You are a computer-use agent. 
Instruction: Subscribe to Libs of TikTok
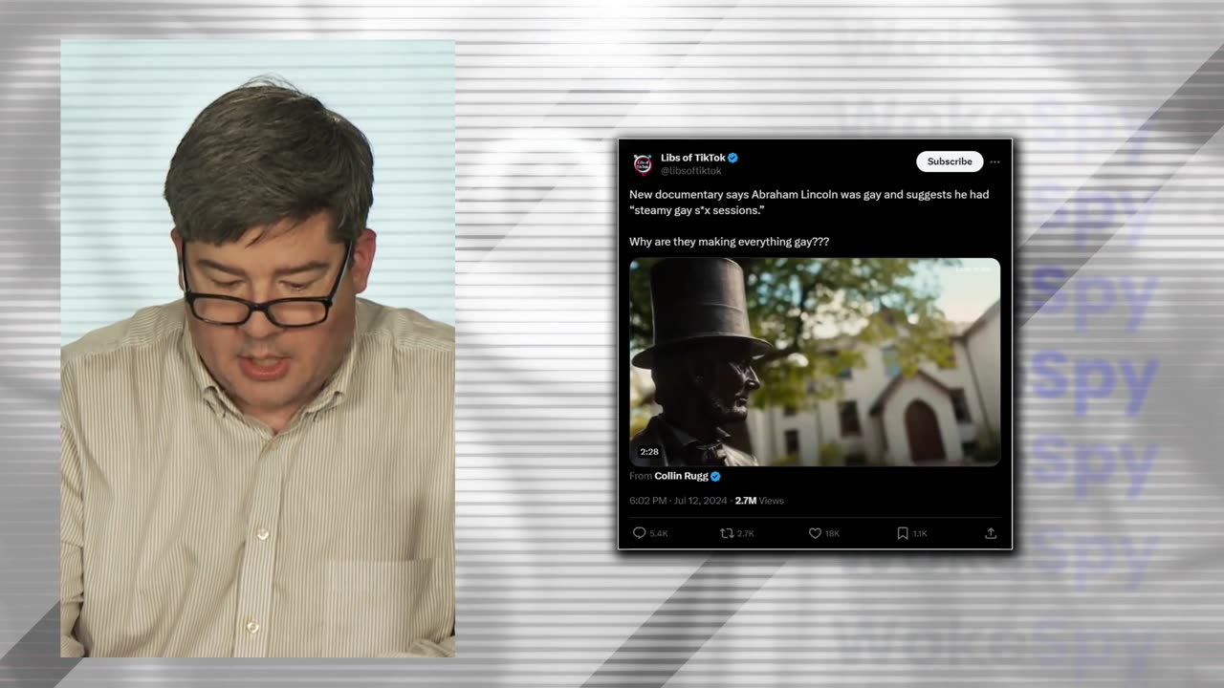coord(950,161)
